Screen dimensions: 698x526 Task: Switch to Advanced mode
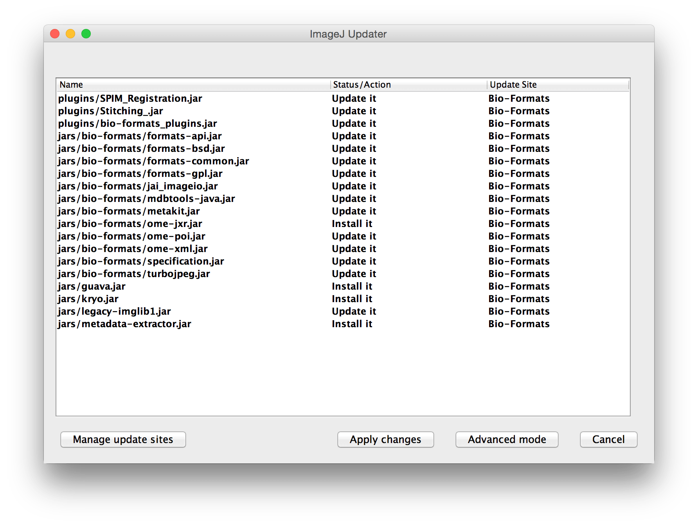[507, 440]
